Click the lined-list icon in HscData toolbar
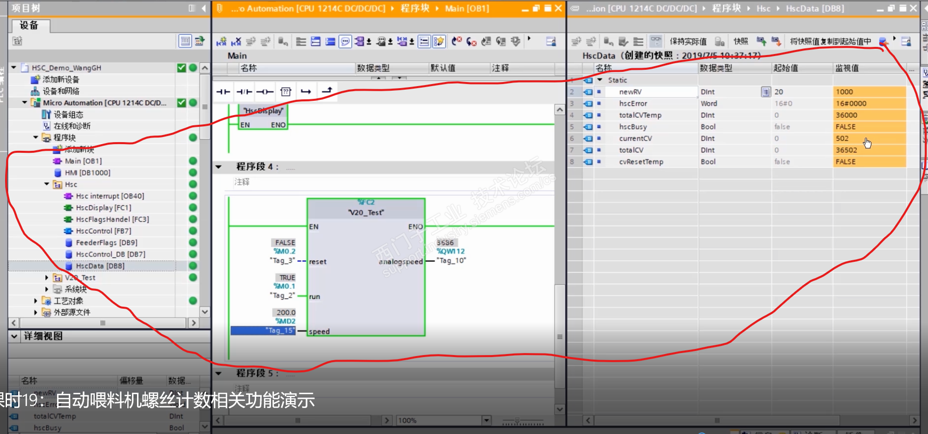Screen dimensions: 928x434 pos(638,41)
